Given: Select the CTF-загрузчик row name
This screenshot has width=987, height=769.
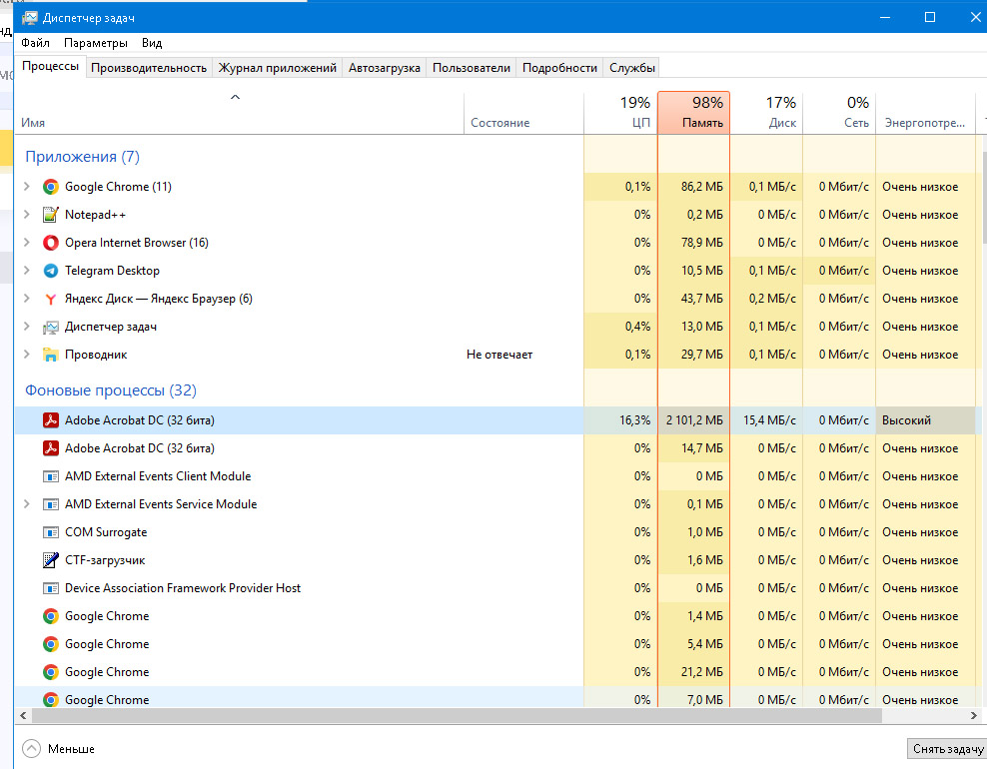Looking at the screenshot, I should (x=105, y=560).
